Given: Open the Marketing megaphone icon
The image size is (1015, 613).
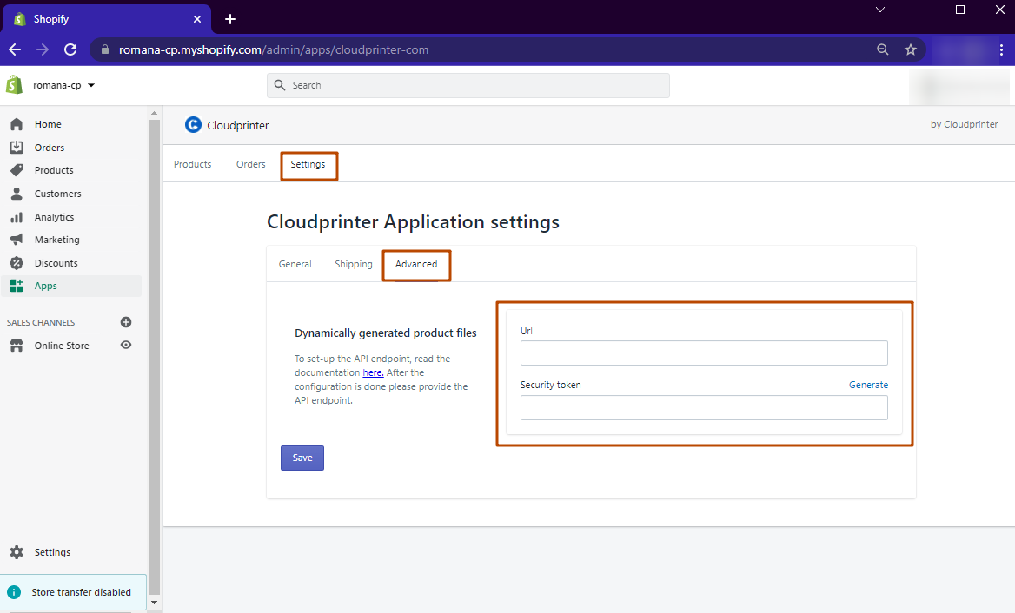Looking at the screenshot, I should pos(17,240).
